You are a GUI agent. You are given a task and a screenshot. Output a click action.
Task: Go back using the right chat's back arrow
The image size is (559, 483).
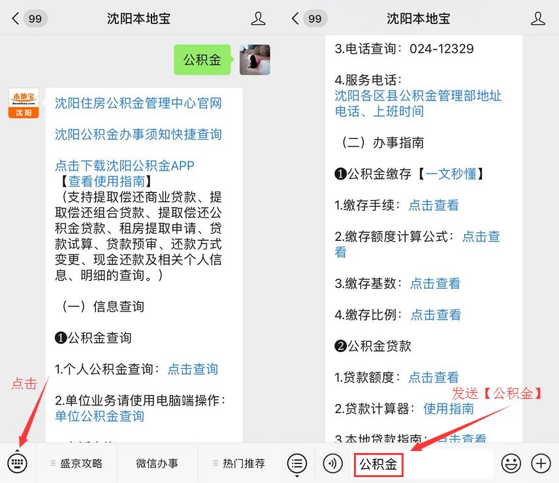click(x=296, y=18)
